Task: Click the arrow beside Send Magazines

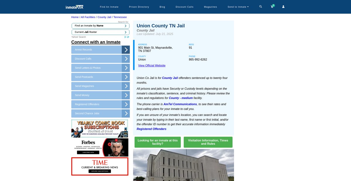Action: [x=126, y=86]
